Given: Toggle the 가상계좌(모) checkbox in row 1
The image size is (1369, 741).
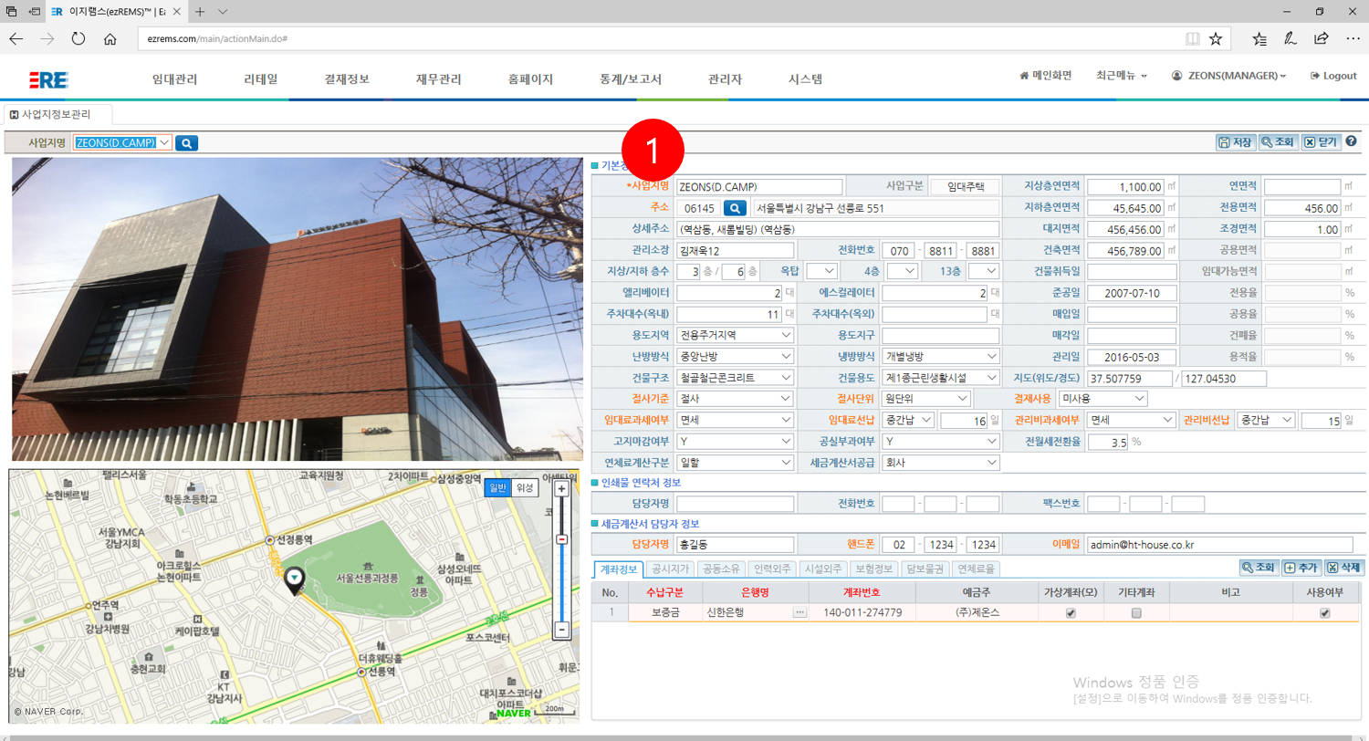Looking at the screenshot, I should click(1071, 613).
